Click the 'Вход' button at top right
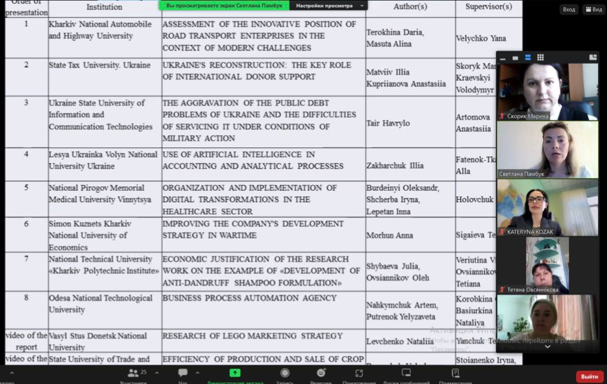Image resolution: width=607 pixels, height=384 pixels. pos(569,9)
